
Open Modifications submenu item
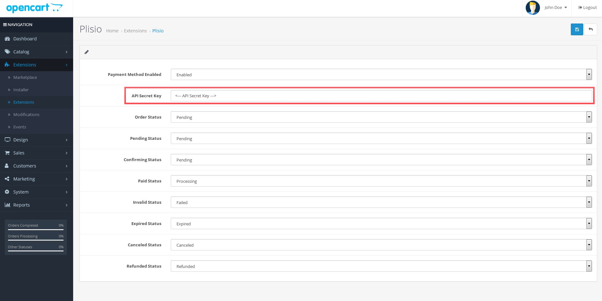tap(37, 114)
